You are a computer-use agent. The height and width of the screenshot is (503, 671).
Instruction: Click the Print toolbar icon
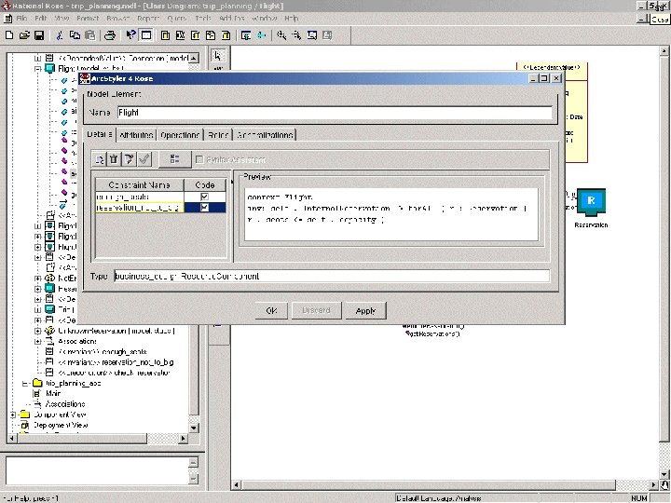pos(110,35)
